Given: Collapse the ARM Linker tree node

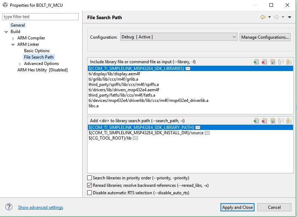Looking at the screenshot, I should coord(13,44).
